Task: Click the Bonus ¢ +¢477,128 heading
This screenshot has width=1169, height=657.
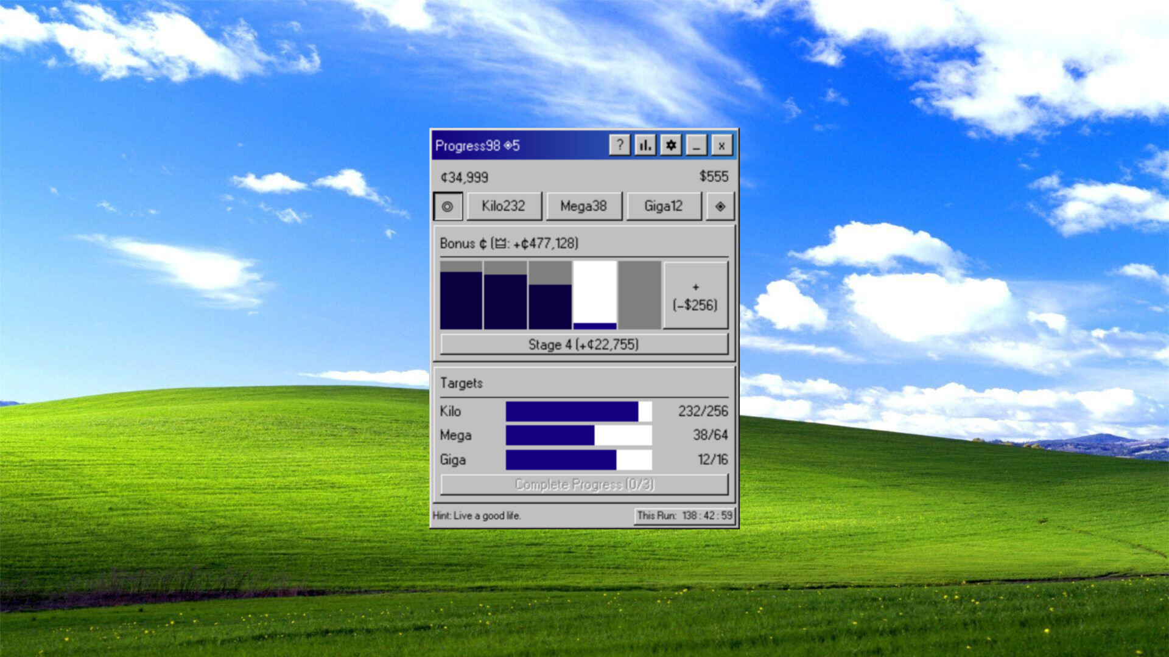Action: click(509, 243)
